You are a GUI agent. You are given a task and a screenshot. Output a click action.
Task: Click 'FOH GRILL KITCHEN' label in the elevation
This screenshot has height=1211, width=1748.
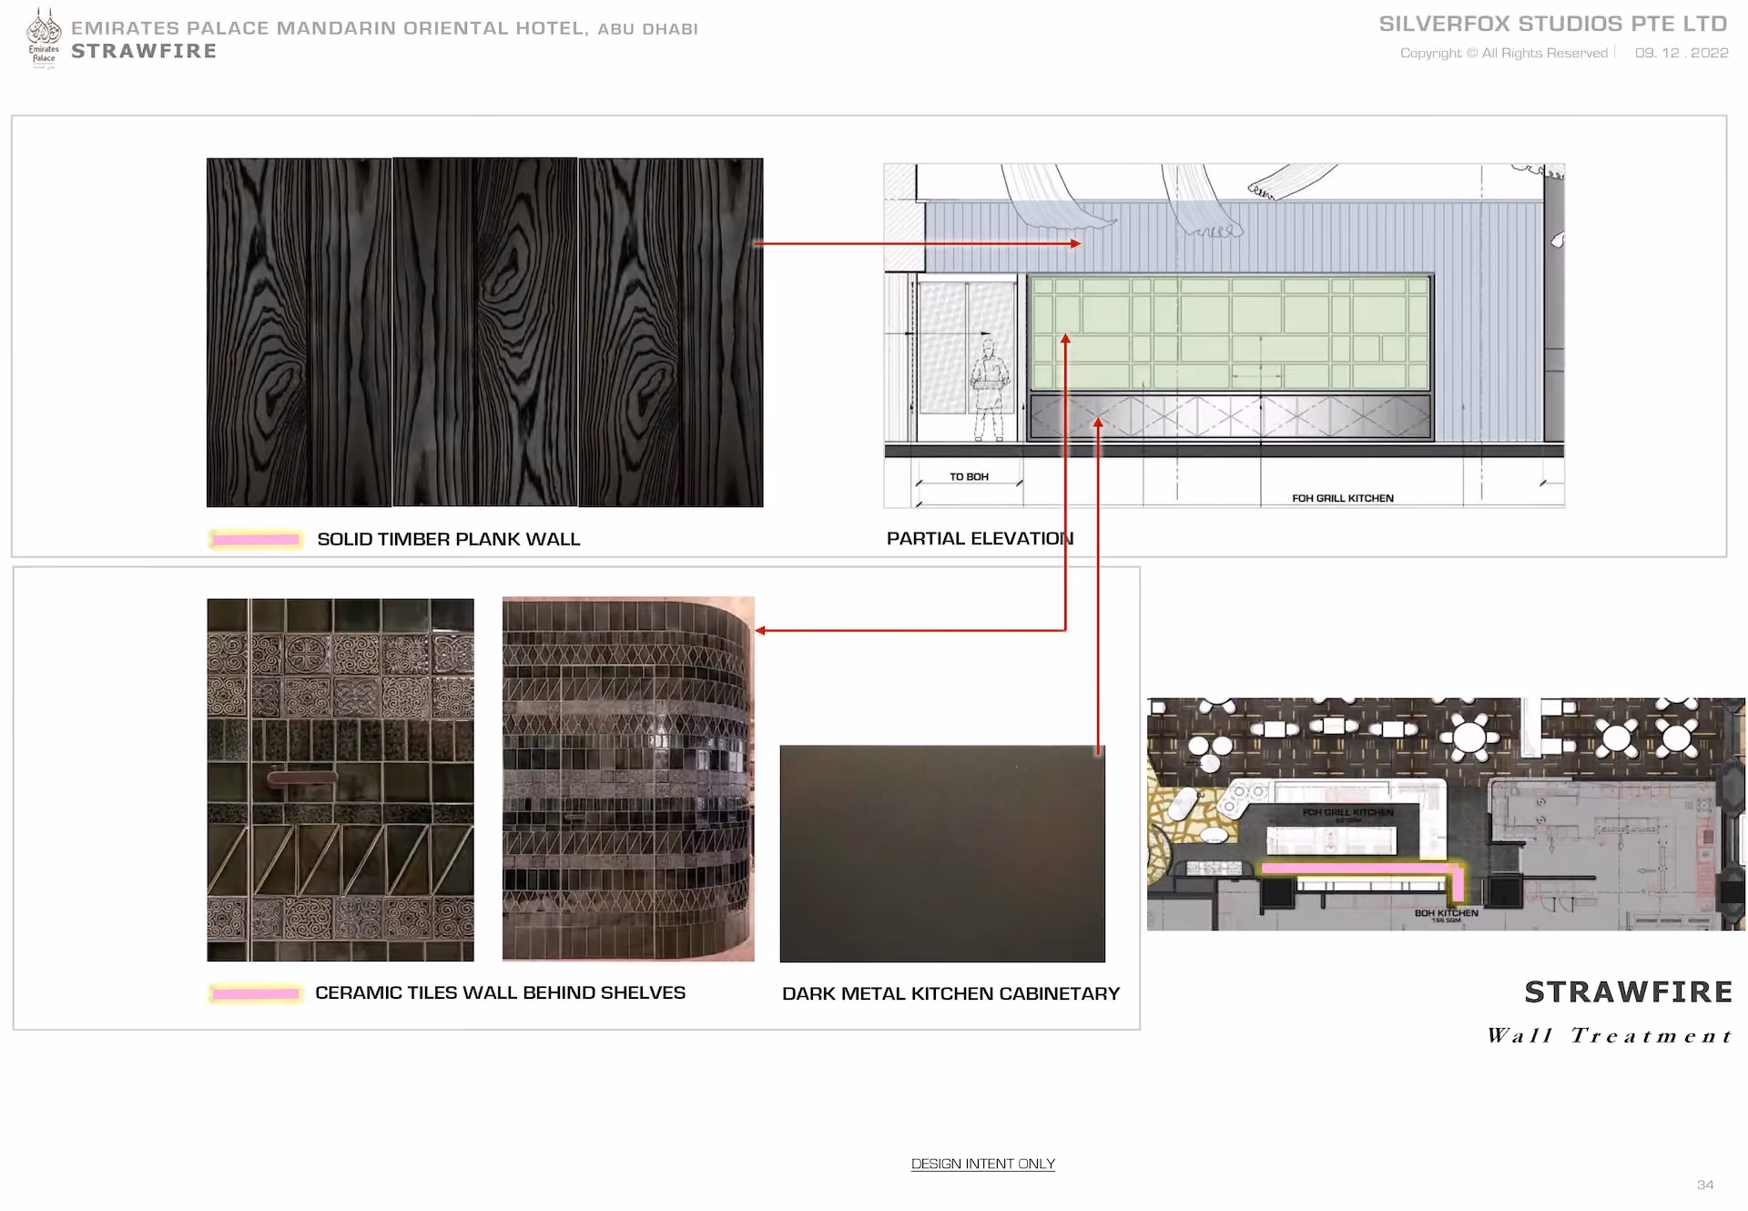pyautogui.click(x=1343, y=498)
